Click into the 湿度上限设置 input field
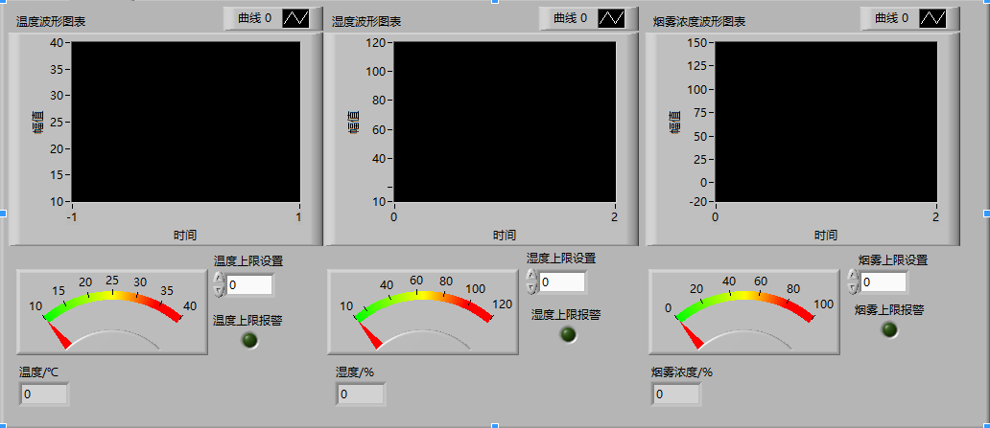 tap(562, 282)
